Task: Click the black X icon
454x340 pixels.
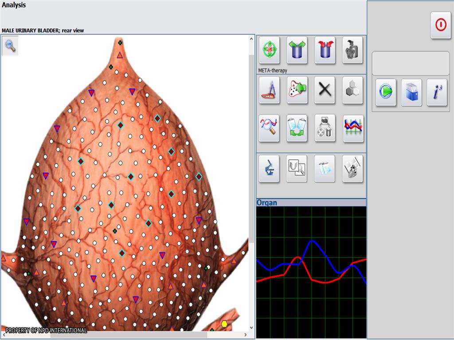Action: click(325, 90)
